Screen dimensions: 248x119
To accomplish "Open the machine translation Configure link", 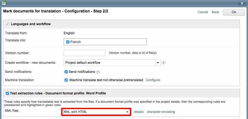I will 153,80.
